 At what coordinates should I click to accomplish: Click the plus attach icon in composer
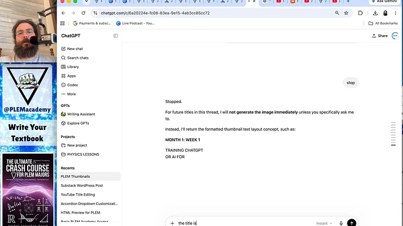(x=172, y=223)
